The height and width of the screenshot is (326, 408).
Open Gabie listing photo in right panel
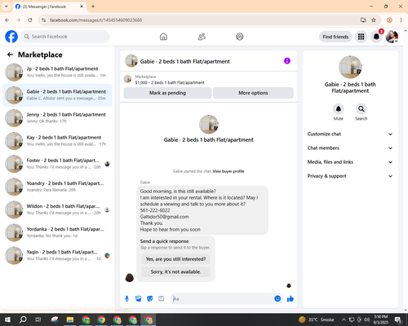[x=350, y=67]
